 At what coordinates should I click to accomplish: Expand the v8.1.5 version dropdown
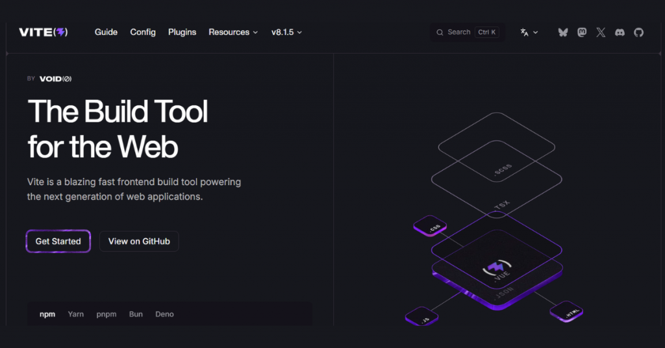tap(286, 32)
